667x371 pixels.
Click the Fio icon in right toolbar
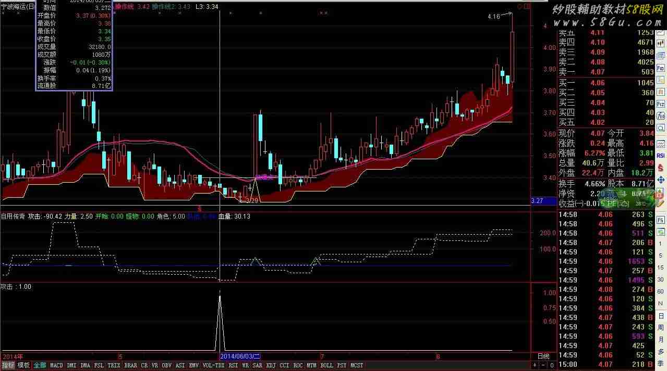(x=661, y=68)
